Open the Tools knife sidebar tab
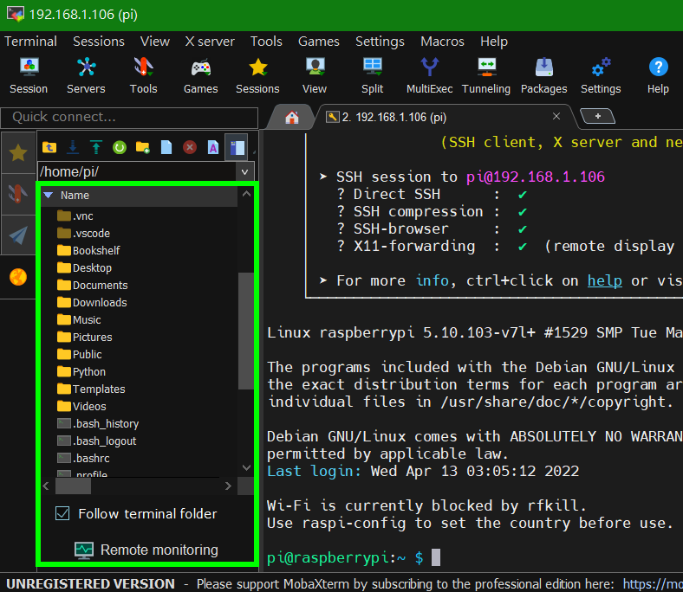 (x=18, y=194)
